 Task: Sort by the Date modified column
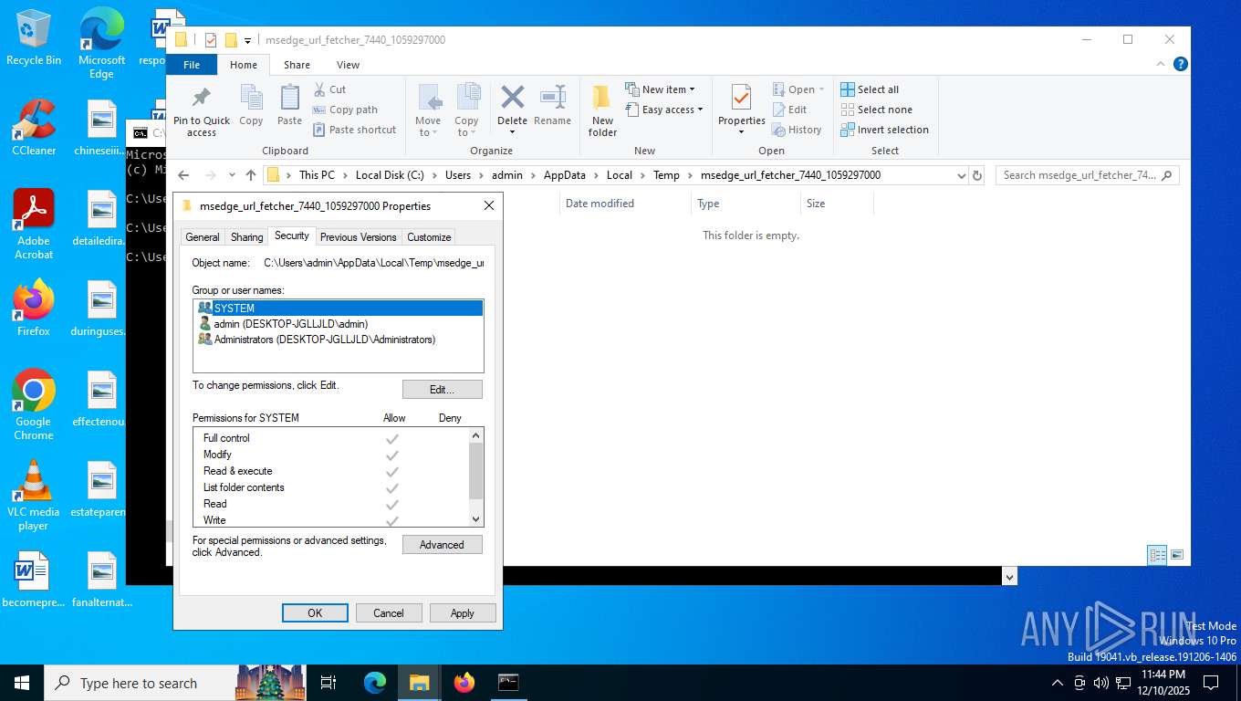[x=600, y=204]
